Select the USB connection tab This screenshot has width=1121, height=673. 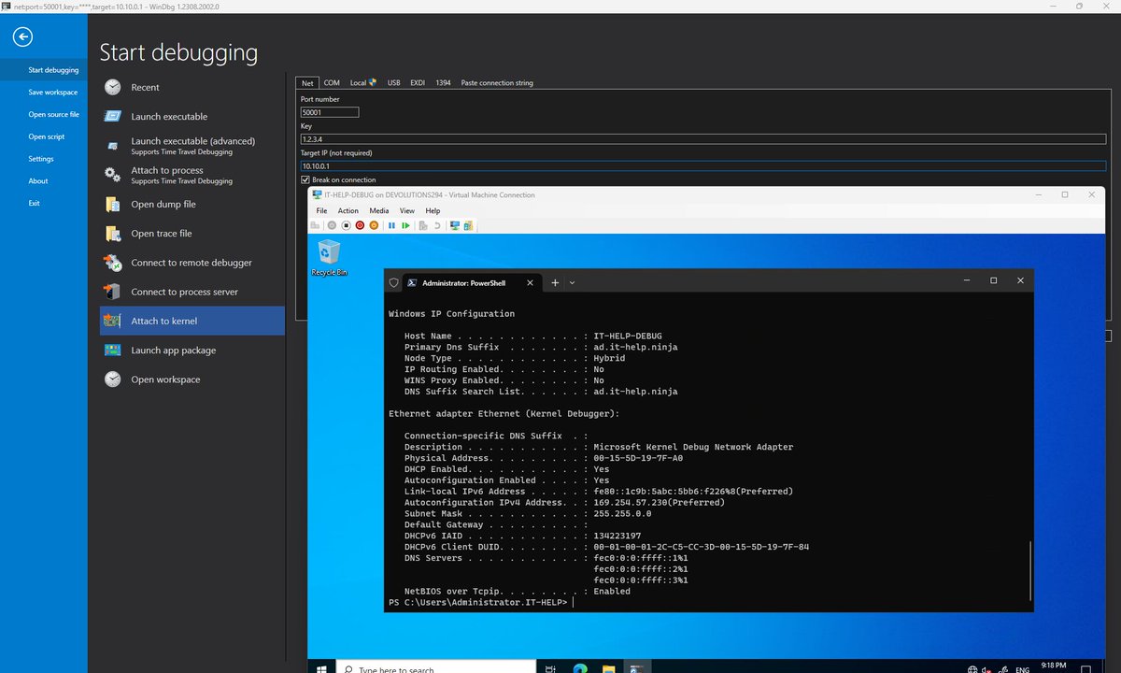click(x=394, y=83)
